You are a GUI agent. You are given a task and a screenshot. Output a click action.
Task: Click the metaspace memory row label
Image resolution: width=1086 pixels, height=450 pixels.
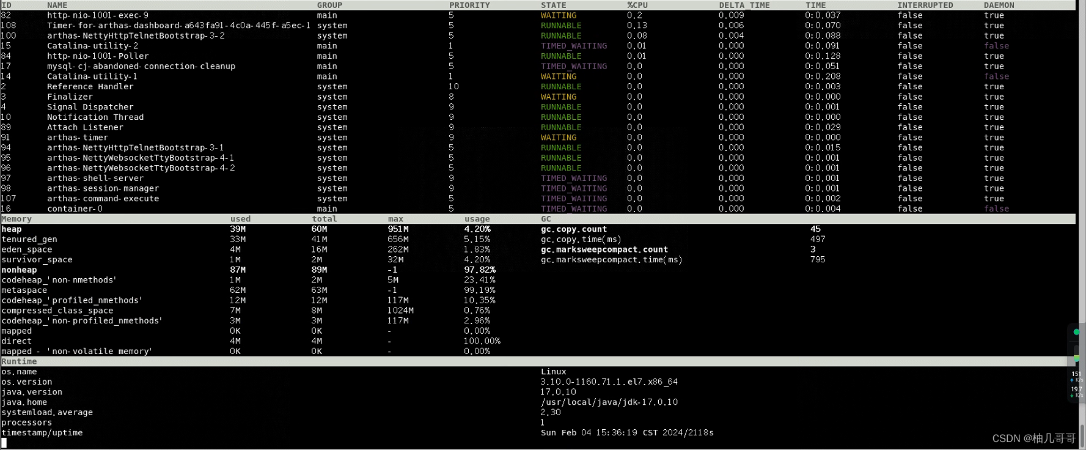pos(24,290)
